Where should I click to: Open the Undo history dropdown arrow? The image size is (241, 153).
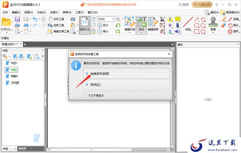coord(39,19)
